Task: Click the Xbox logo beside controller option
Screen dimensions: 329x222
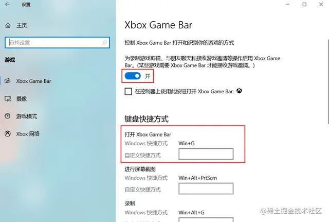Action: pyautogui.click(x=239, y=91)
